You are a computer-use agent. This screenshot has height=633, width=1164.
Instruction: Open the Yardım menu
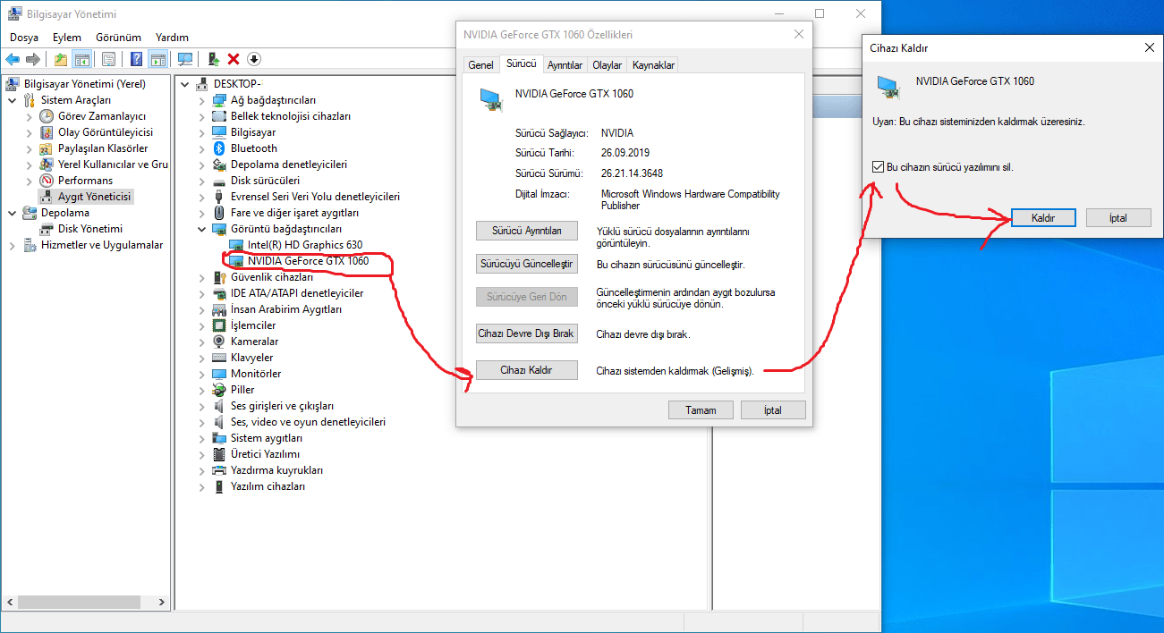click(x=172, y=38)
